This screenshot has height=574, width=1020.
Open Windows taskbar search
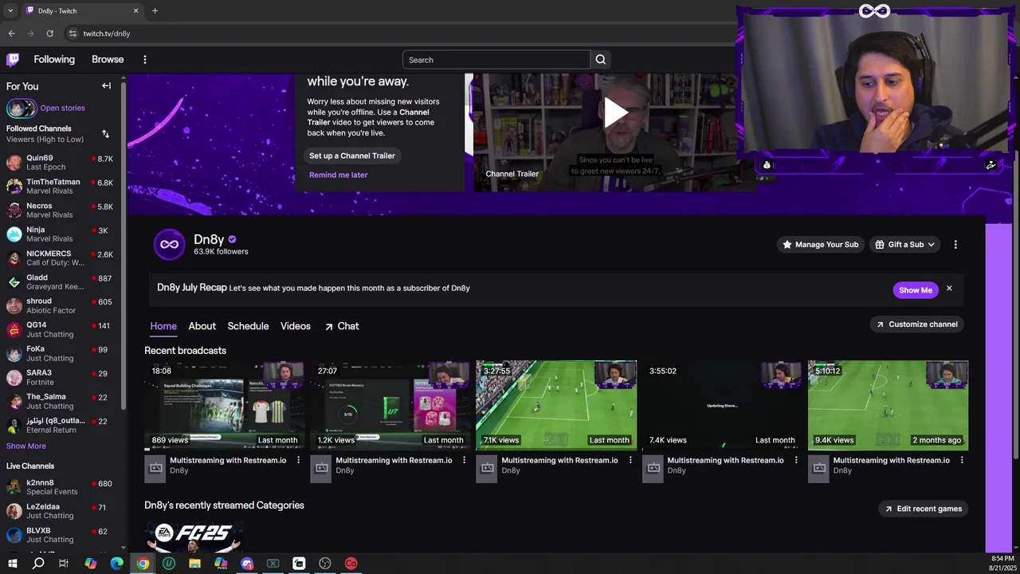[38, 564]
